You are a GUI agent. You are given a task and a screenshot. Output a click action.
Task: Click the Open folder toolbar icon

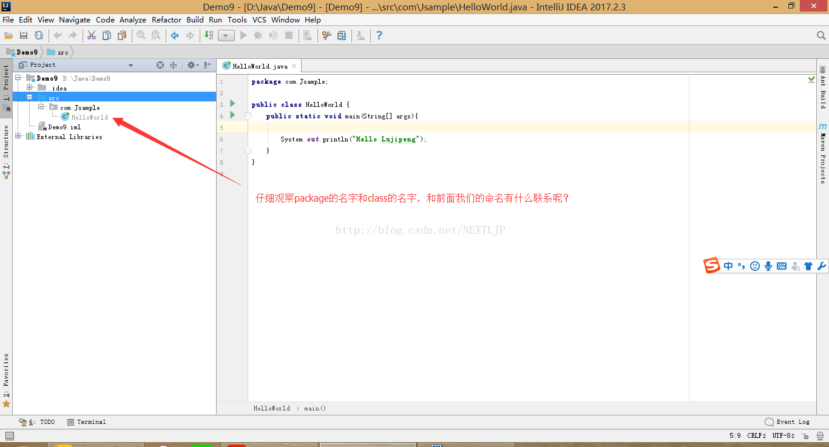click(x=8, y=35)
